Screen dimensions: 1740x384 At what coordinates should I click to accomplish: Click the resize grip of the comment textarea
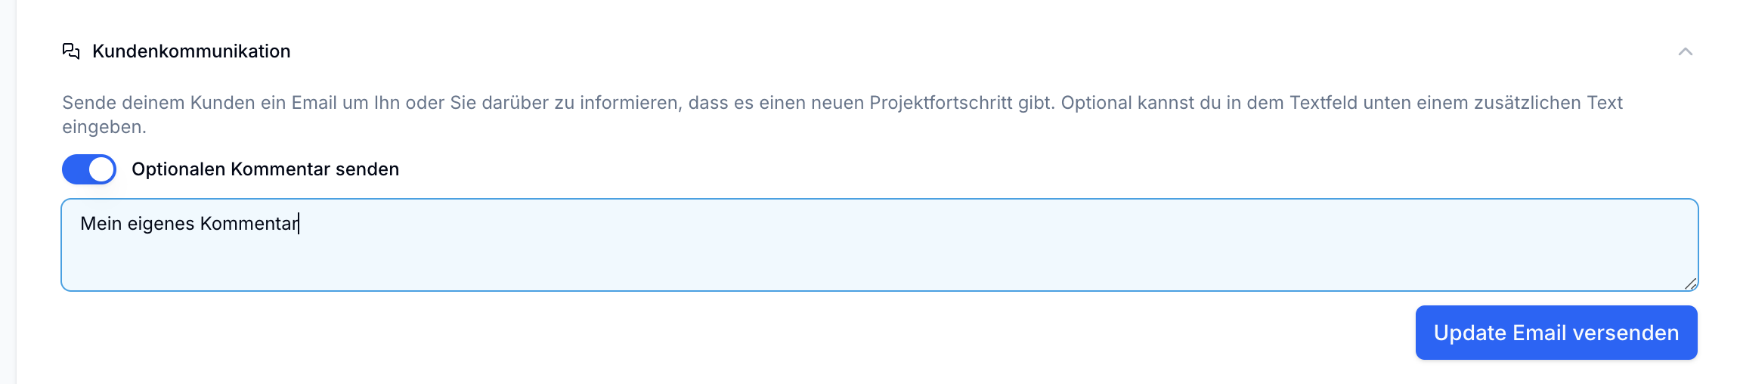click(x=1690, y=283)
